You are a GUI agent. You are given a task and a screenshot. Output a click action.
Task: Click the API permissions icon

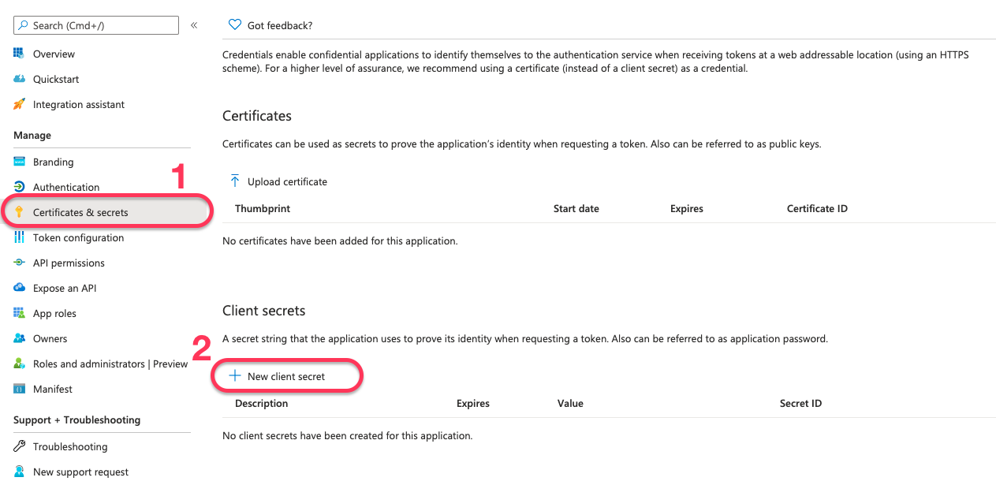point(20,263)
